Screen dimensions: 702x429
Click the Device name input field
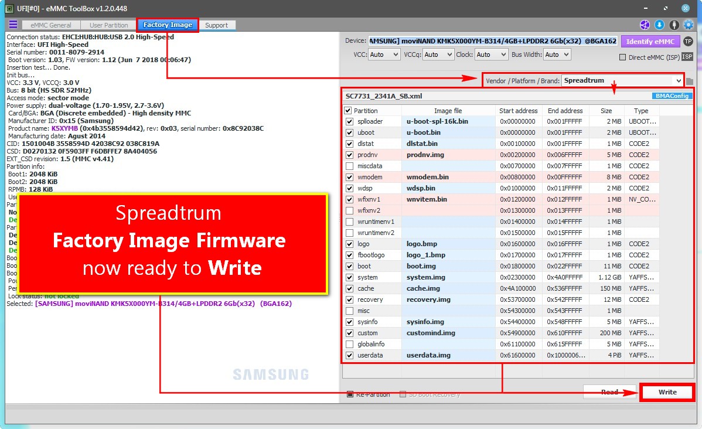coord(493,41)
